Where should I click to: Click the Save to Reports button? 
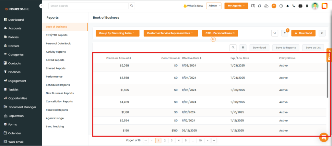286,47
